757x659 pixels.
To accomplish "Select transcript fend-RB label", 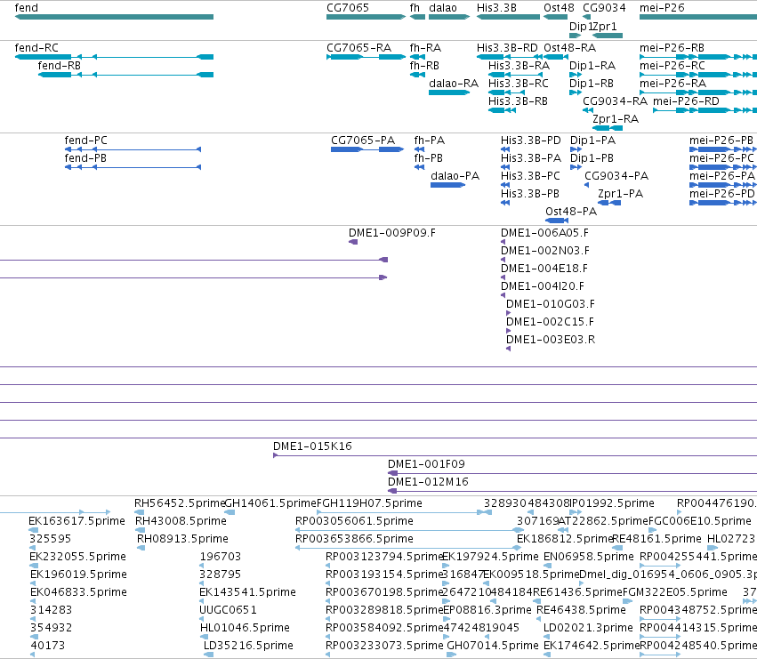I will click(x=60, y=66).
